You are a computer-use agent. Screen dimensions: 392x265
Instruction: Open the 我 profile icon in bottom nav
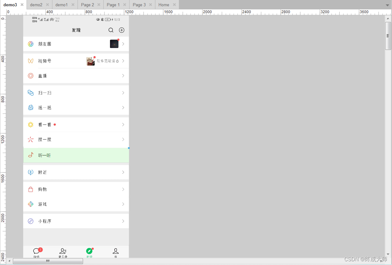pyautogui.click(x=116, y=251)
